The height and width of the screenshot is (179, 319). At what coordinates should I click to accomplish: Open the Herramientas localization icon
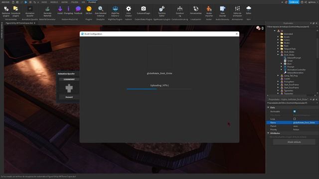196,10
